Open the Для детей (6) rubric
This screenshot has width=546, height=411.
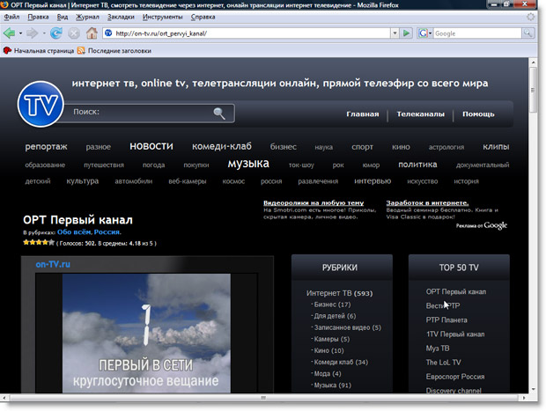click(x=335, y=316)
